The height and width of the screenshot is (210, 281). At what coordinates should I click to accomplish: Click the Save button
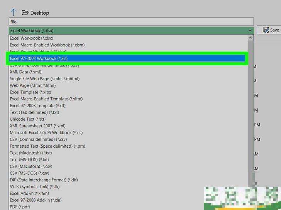click(271, 30)
